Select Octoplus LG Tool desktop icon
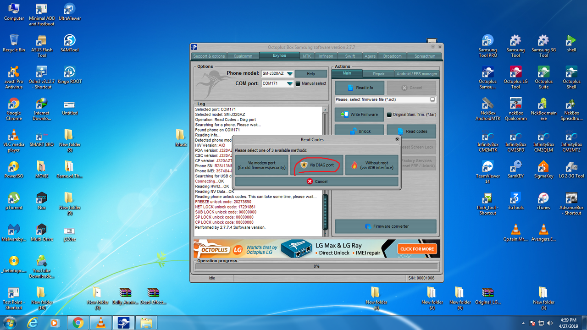The image size is (587, 330). 515,77
